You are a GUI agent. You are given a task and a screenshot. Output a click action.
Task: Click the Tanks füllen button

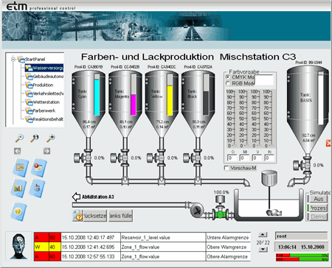pyautogui.click(x=120, y=216)
